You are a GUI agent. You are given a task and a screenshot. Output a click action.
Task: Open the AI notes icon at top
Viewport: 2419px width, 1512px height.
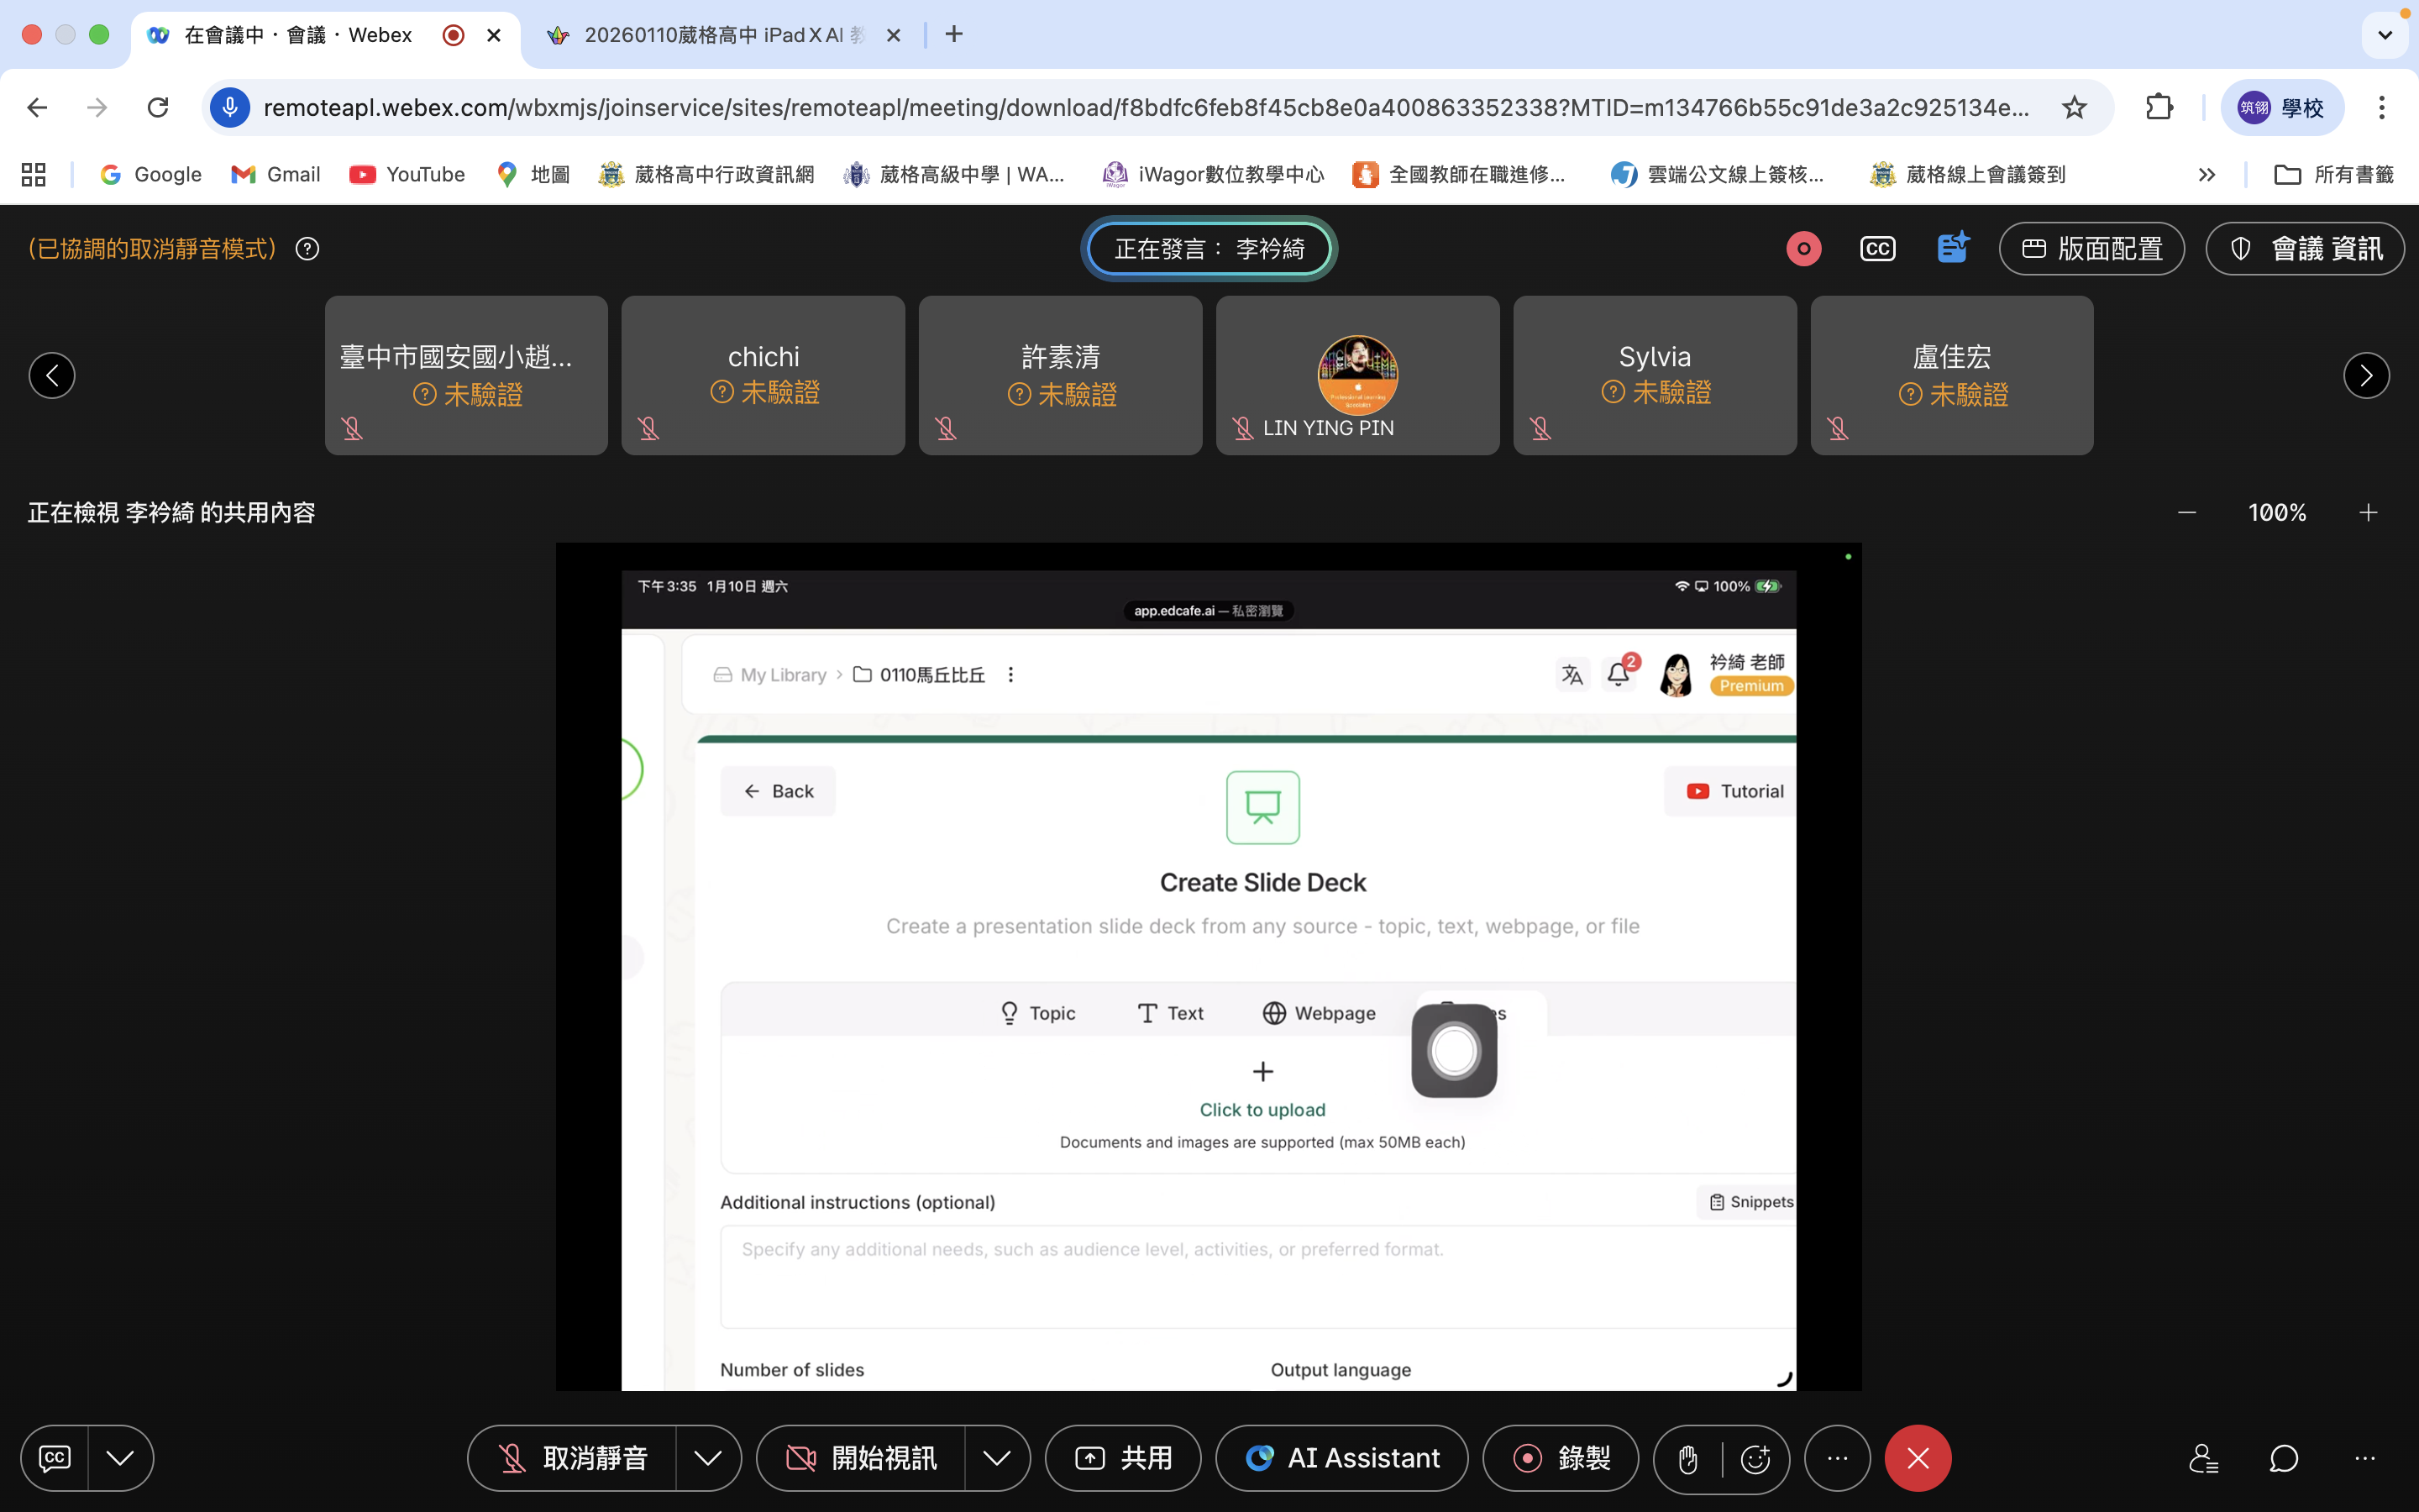tap(1951, 248)
